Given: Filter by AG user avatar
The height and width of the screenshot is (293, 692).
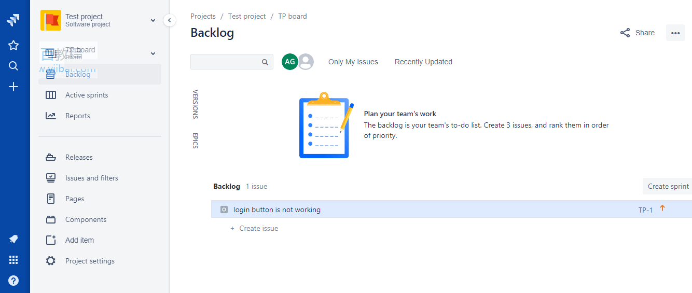Looking at the screenshot, I should [290, 62].
